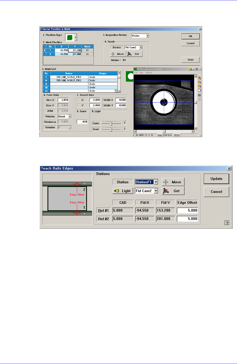Click the green circle mark preview thumbnail
The width and height of the screenshot is (237, 364).
click(130, 76)
